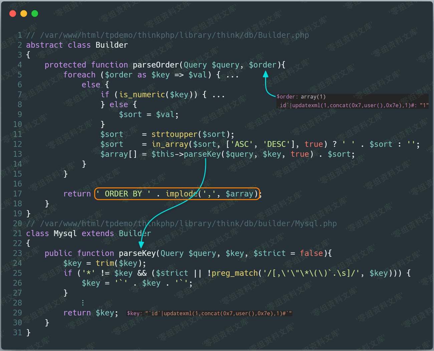This screenshot has height=351, width=434.
Task: Click the Mysql.php file path comment
Action: point(181,223)
